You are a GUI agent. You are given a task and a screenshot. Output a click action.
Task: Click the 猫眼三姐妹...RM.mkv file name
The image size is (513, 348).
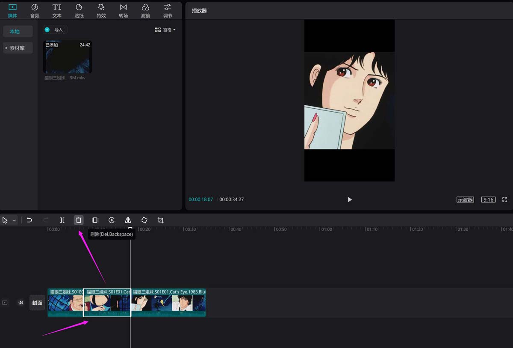pos(65,78)
